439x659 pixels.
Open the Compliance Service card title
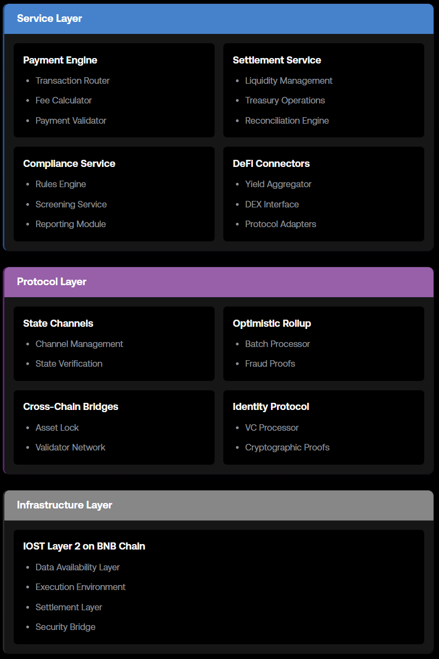click(69, 164)
